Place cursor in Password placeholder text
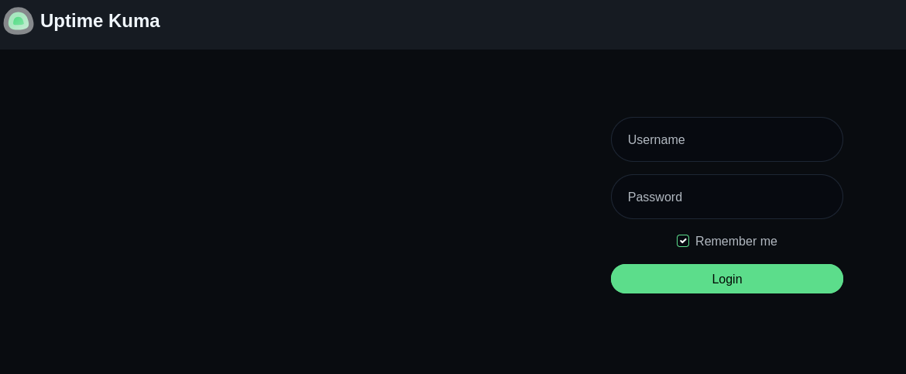906x374 pixels. [x=654, y=197]
